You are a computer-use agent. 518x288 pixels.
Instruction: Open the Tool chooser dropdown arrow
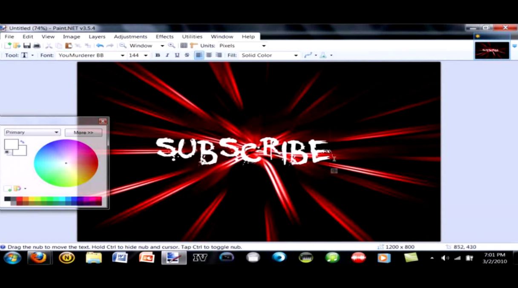click(x=32, y=55)
